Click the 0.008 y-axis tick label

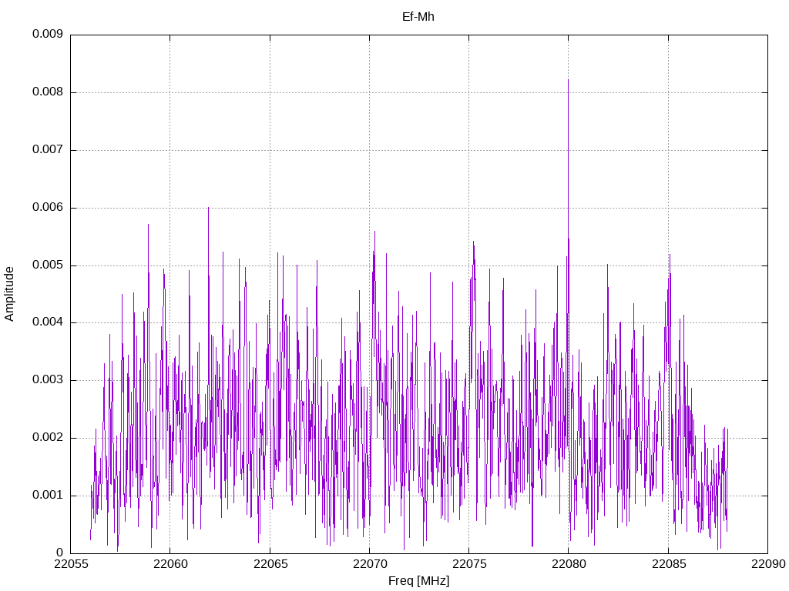47,92
